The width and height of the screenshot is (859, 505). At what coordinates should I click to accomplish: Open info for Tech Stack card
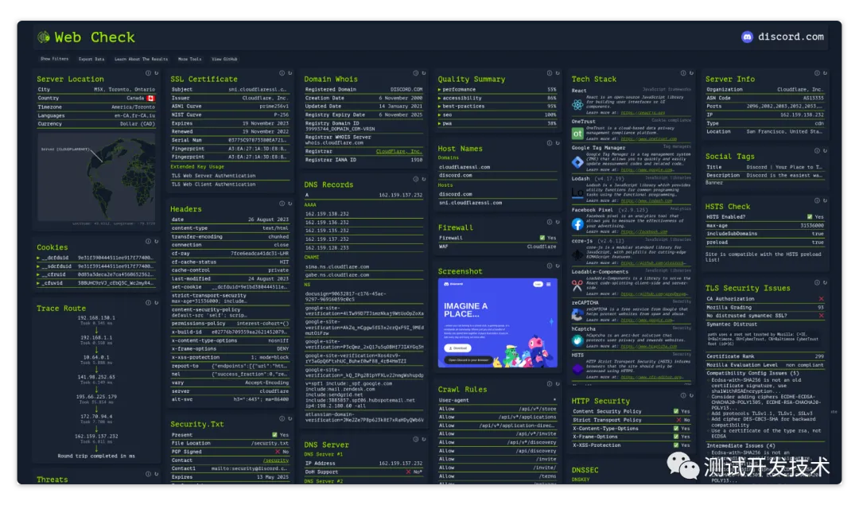tap(683, 73)
